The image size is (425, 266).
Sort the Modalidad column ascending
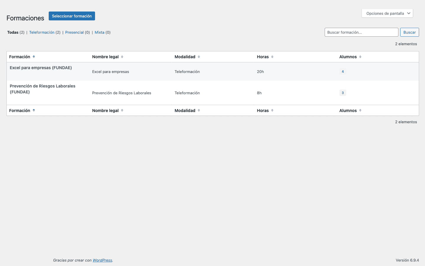coord(198,56)
